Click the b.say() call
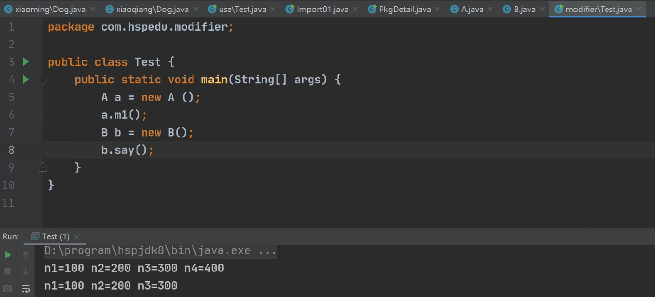Image resolution: width=655 pixels, height=297 pixels. [127, 150]
